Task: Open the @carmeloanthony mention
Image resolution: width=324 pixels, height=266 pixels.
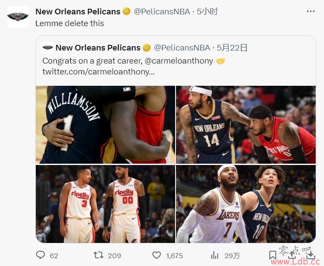Action: pyautogui.click(x=179, y=61)
